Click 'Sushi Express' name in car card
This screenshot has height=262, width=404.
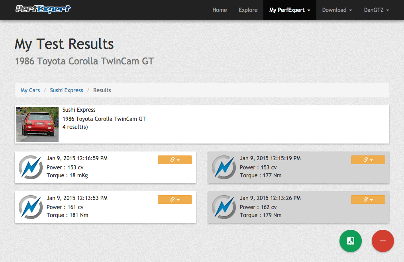(x=79, y=110)
